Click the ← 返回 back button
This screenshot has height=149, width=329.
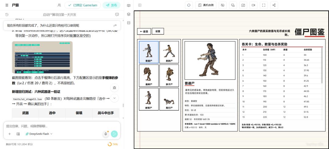(x=144, y=31)
